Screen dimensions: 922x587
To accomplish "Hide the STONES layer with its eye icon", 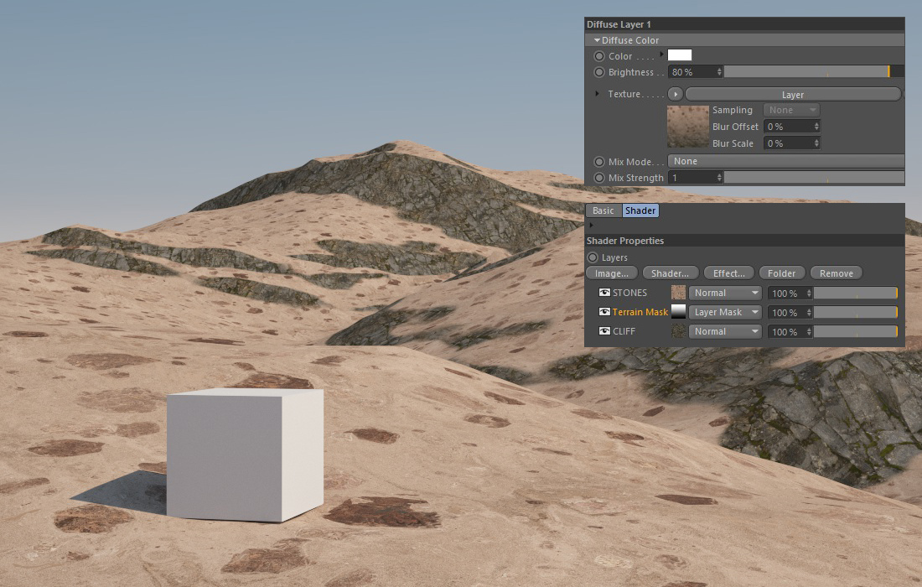I will click(x=604, y=293).
